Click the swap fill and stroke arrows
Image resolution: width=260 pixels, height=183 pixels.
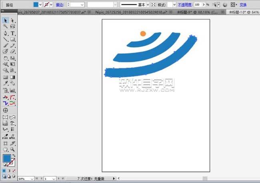point(14,155)
